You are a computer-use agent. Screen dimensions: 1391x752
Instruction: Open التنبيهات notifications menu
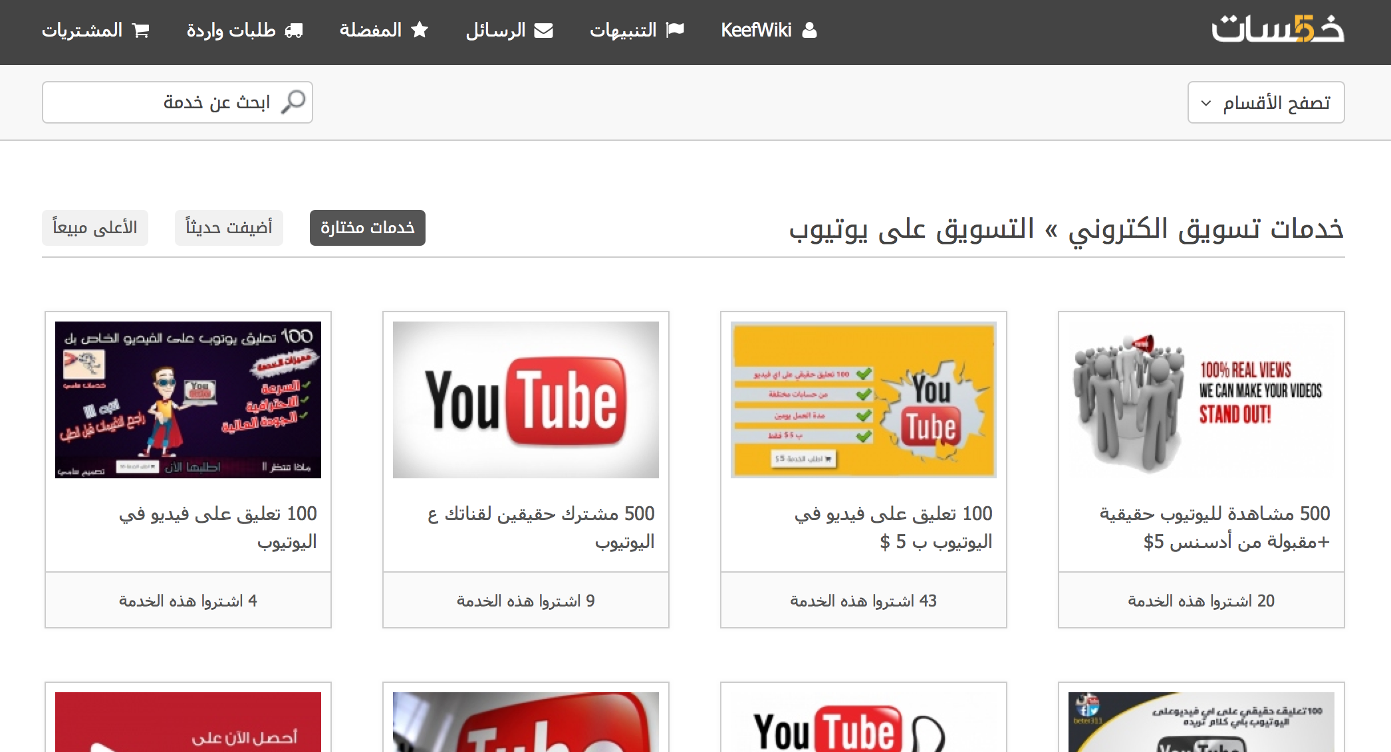click(637, 30)
